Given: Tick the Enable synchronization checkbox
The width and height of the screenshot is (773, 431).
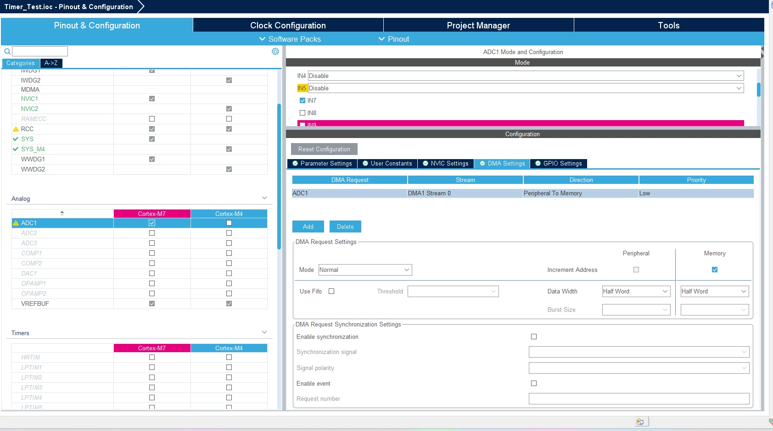Looking at the screenshot, I should 534,337.
